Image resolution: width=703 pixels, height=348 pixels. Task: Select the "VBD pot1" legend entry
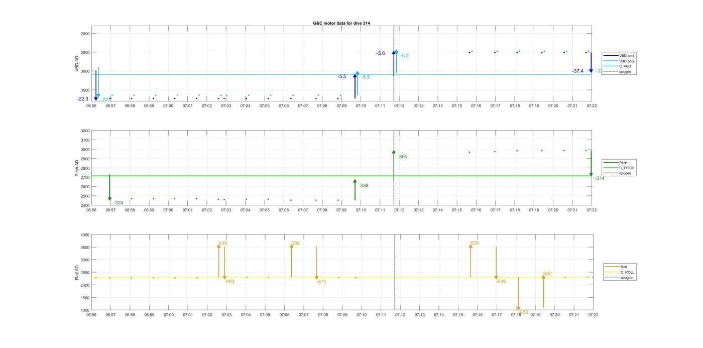618,56
